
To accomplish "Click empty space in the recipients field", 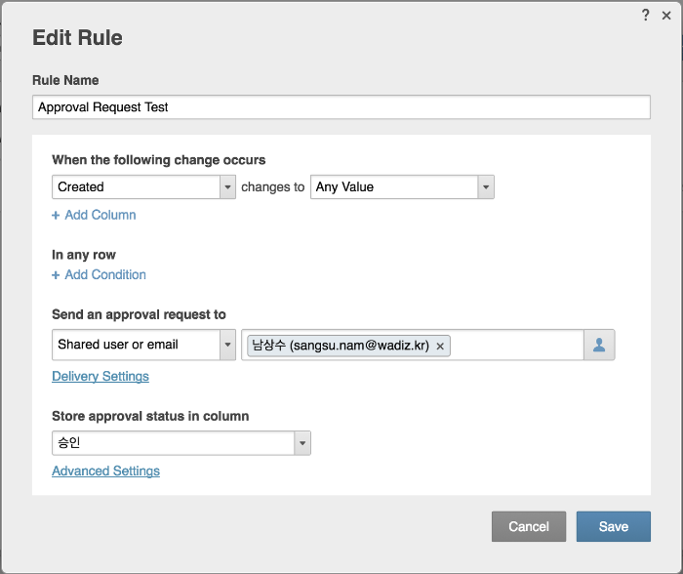I will click(515, 346).
